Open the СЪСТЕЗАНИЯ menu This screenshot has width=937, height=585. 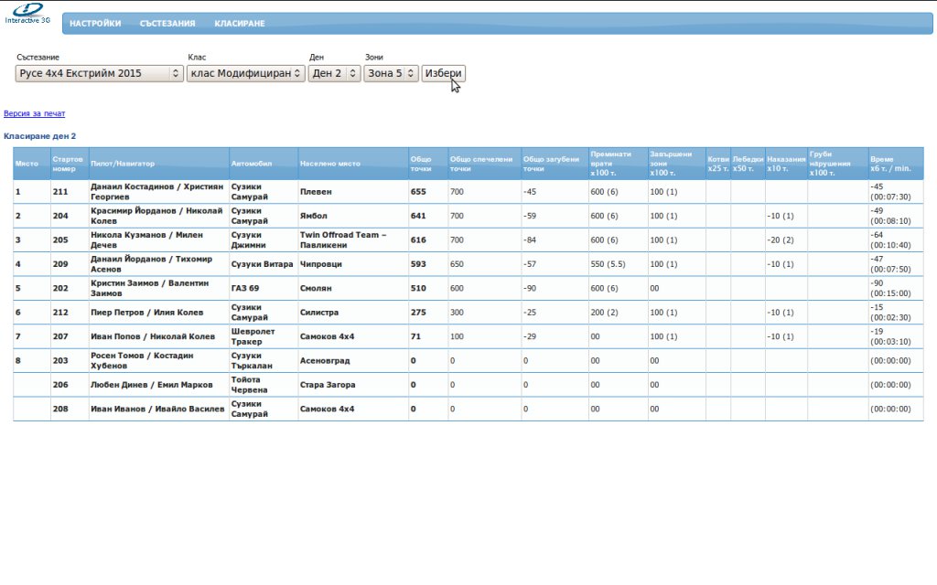(x=167, y=24)
